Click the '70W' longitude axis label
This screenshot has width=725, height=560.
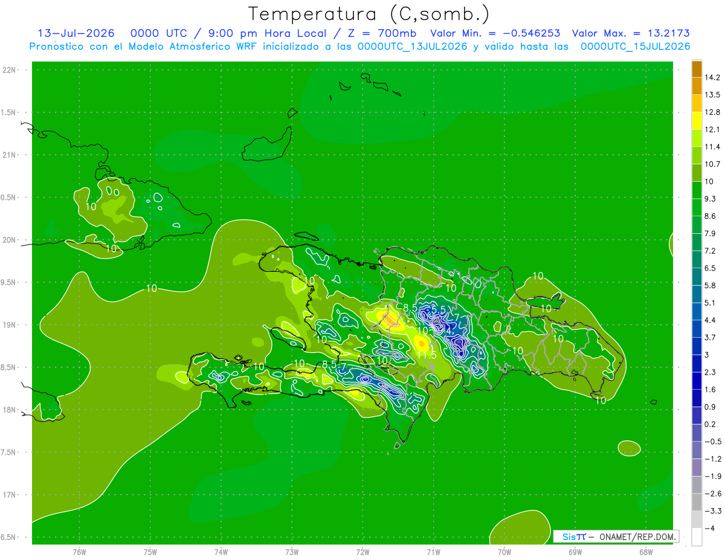504,552
